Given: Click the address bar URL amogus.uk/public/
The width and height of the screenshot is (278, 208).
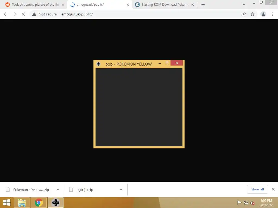Looking at the screenshot, I should click(x=77, y=14).
